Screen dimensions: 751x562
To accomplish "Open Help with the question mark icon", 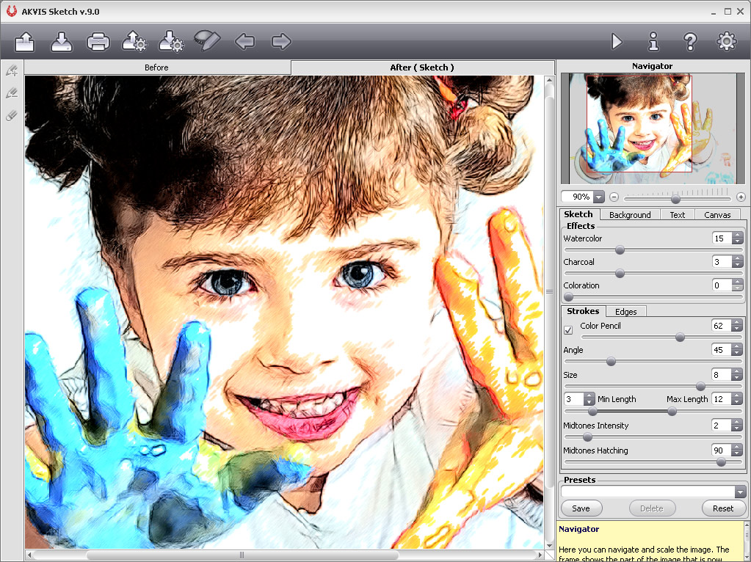I will click(690, 42).
